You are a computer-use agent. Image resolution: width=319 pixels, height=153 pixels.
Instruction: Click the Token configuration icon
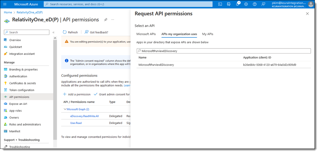(x=6, y=90)
